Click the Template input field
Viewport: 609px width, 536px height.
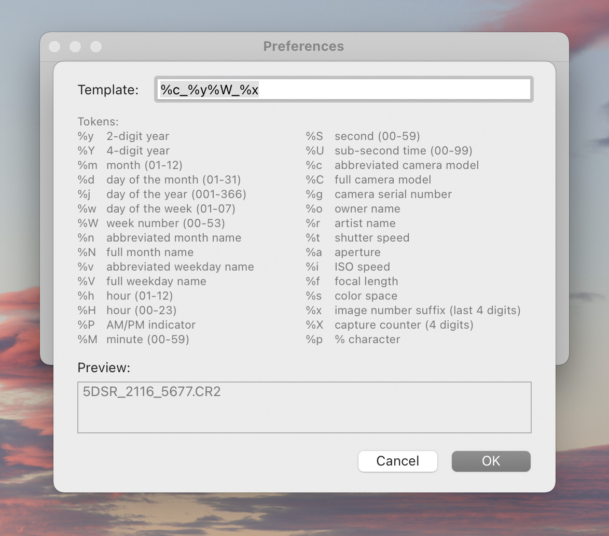[344, 90]
